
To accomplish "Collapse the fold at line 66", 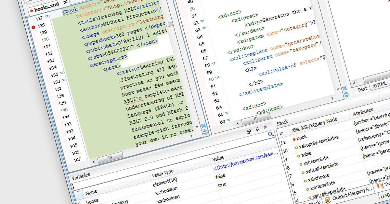I will (x=228, y=120).
